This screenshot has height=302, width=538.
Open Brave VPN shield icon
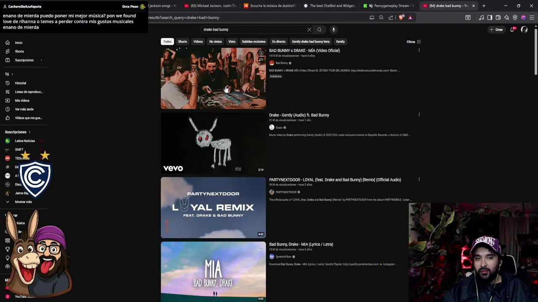(515, 18)
